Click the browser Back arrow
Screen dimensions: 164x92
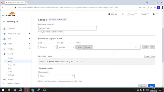coord(3,8)
